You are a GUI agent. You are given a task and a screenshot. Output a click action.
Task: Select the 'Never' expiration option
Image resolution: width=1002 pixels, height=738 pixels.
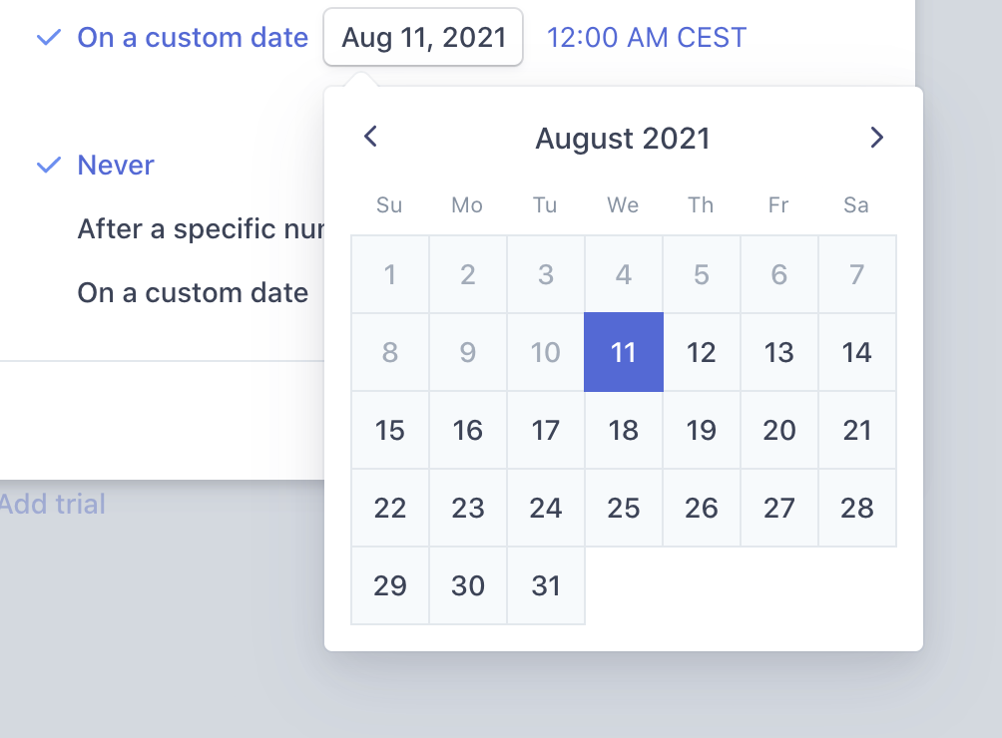tap(116, 165)
